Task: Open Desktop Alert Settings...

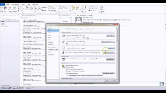Action: tap(109, 73)
